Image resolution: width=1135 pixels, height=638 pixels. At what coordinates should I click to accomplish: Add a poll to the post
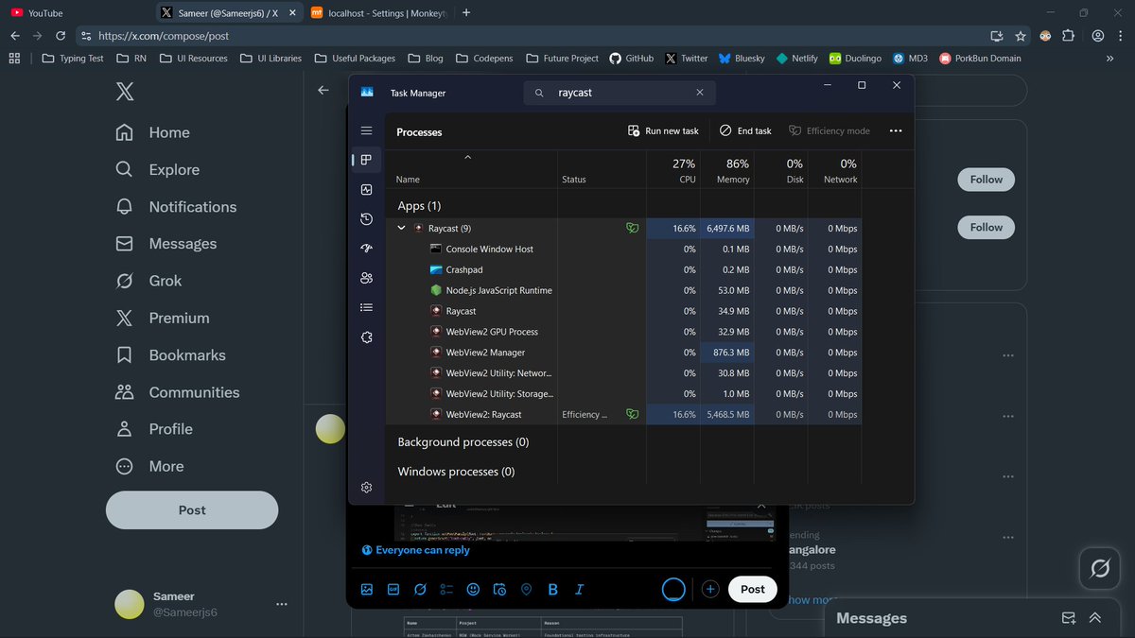click(446, 589)
